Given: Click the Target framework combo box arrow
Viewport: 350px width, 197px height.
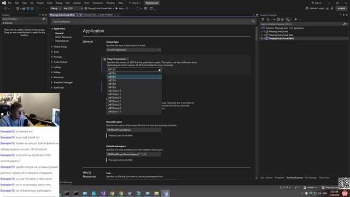Looking at the screenshot, I should pyautogui.click(x=159, y=69).
